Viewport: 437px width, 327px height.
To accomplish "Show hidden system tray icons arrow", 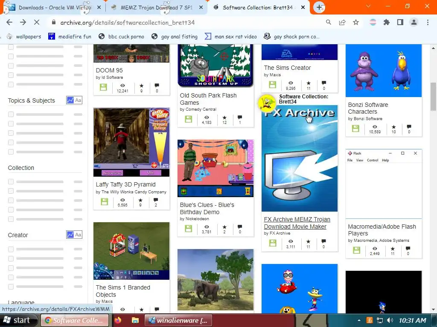I will coord(358,320).
